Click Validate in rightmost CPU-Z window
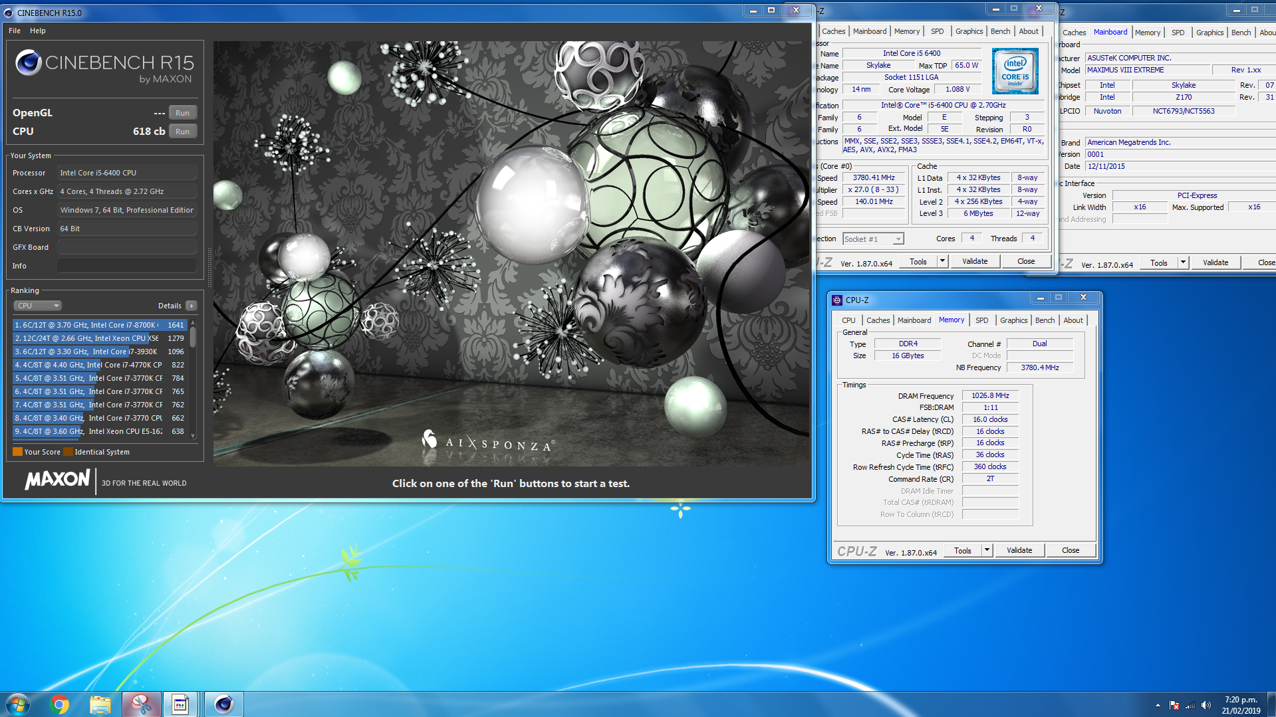 pyautogui.click(x=1215, y=262)
